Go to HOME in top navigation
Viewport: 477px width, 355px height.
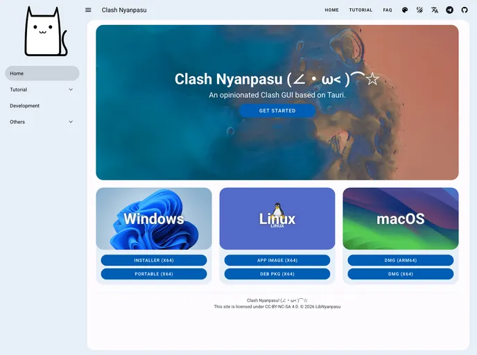click(x=331, y=10)
